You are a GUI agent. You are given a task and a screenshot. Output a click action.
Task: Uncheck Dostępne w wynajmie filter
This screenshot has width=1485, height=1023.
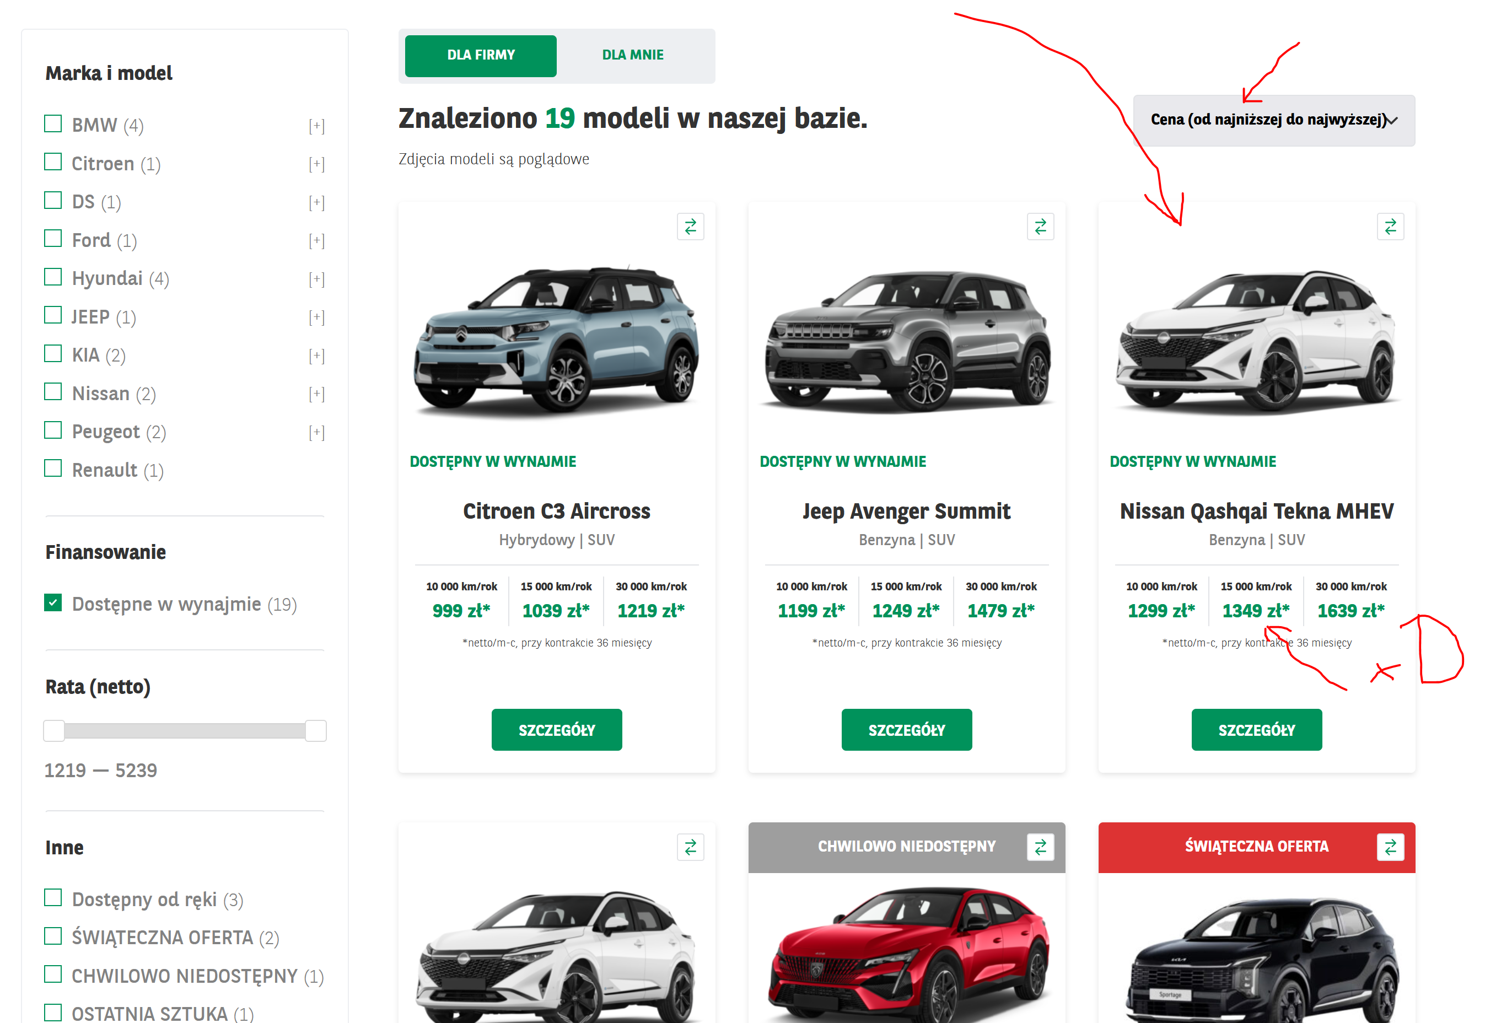point(53,603)
